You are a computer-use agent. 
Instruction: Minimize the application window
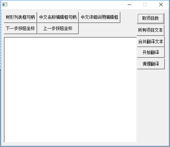[129, 5]
